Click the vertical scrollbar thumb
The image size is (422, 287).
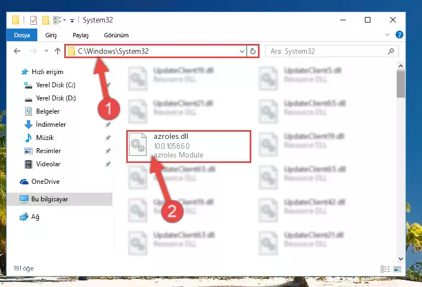[401, 85]
